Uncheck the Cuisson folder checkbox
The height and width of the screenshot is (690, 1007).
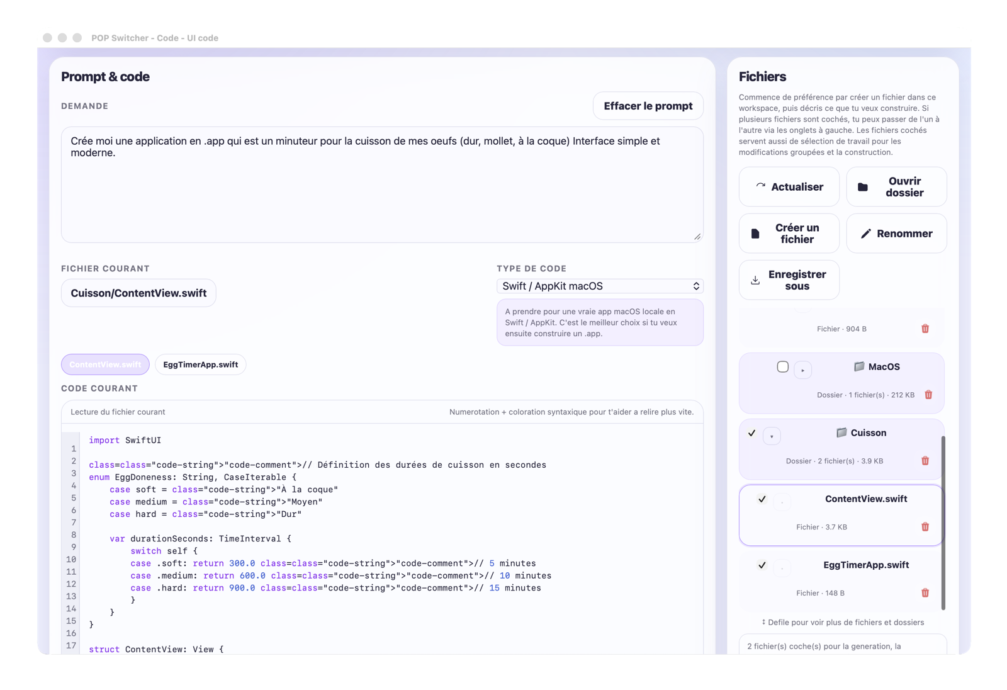point(751,433)
